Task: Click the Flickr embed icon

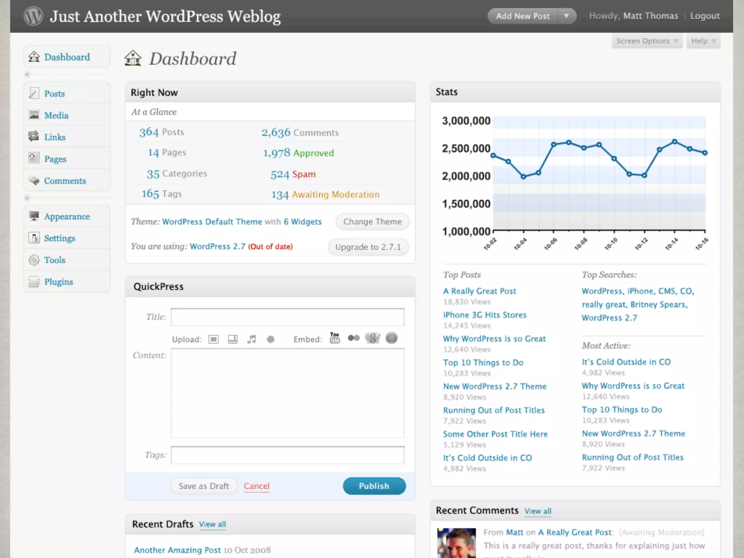Action: [x=353, y=338]
